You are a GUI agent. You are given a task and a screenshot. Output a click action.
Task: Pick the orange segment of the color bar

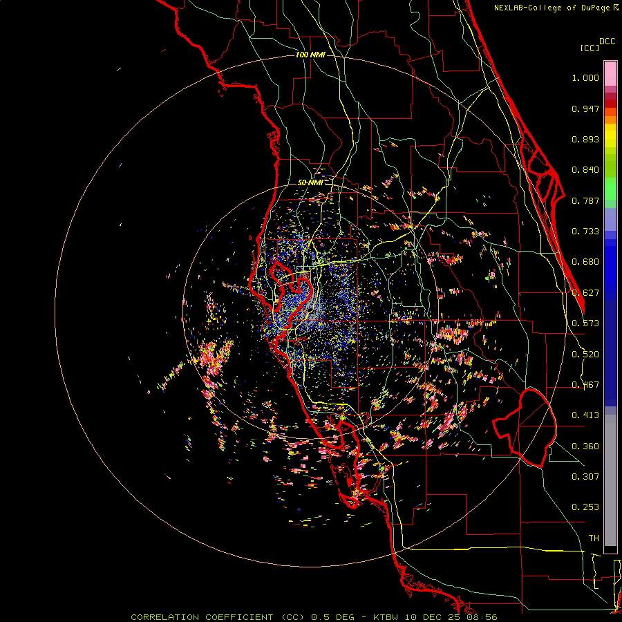[610, 120]
